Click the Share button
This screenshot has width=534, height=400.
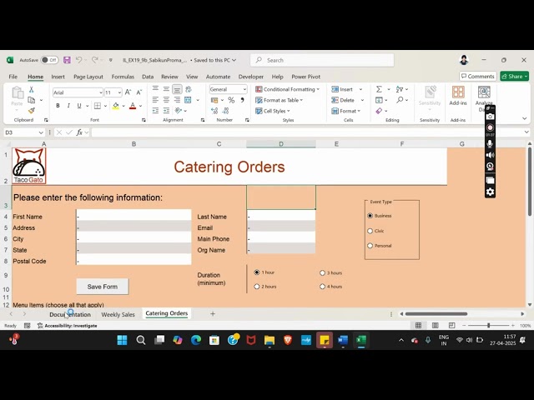click(x=515, y=76)
